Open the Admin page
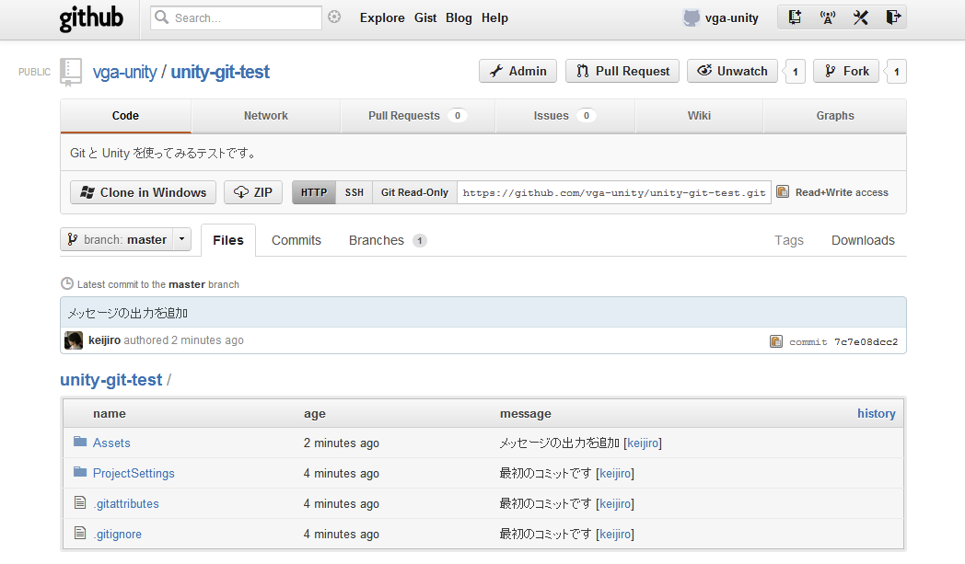 click(517, 72)
